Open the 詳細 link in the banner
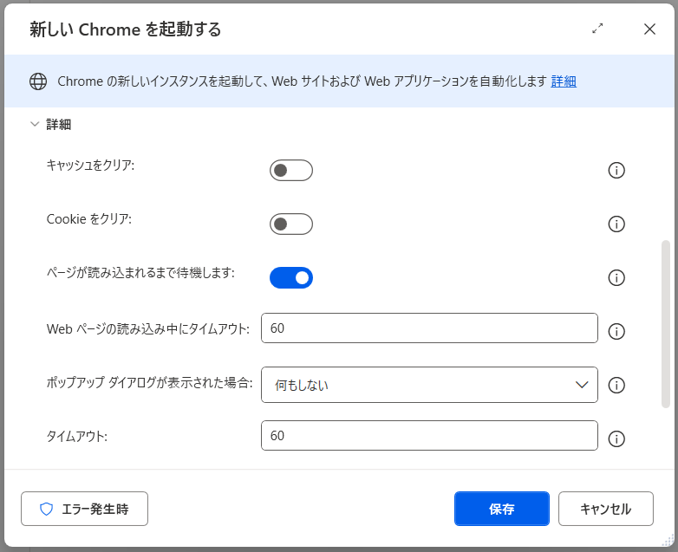Screen dimensions: 678x552 tap(564, 81)
